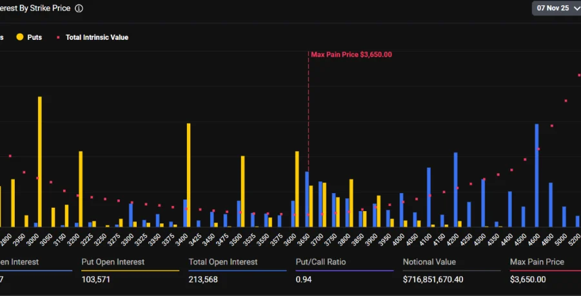This screenshot has height=296, width=581.
Task: Click the Put/Call Ratio value 0.94
Action: 302,279
